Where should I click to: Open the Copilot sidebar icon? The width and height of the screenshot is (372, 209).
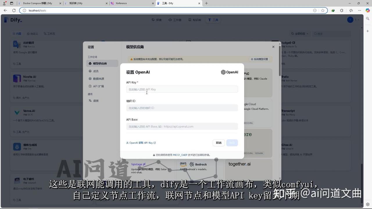click(368, 10)
